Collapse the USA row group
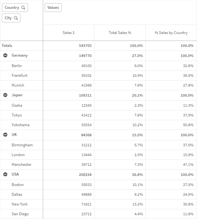Image resolution: width=197 pixels, height=219 pixels. 5,174
